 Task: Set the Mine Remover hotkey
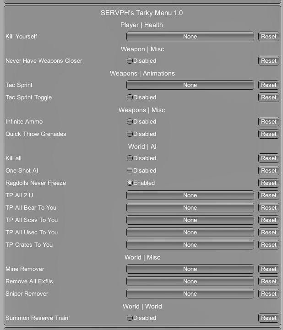pyautogui.click(x=190, y=269)
